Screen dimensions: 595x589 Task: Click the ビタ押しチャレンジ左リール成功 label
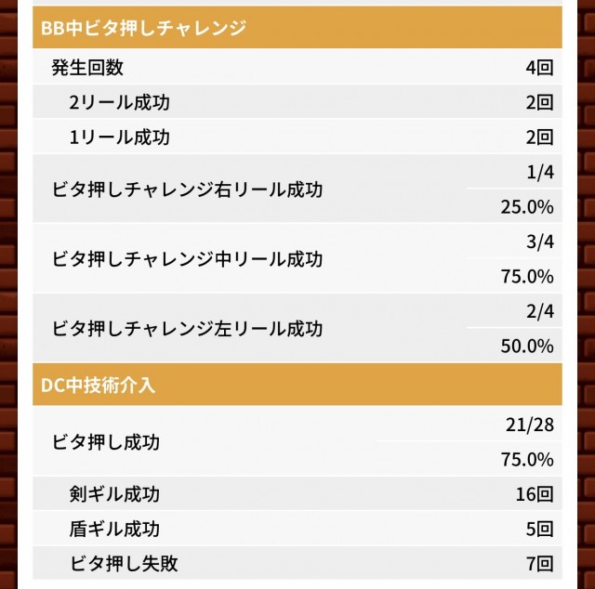187,329
